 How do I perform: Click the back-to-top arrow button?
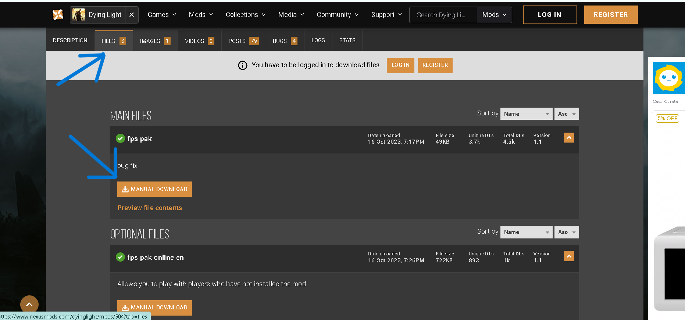click(x=29, y=305)
